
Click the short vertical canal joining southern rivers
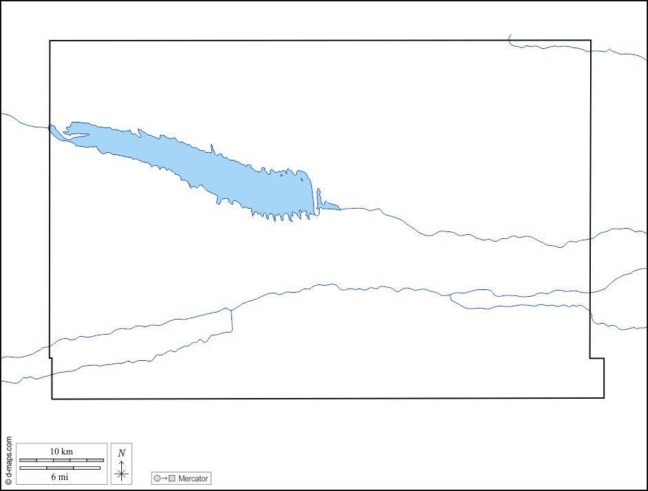(x=232, y=320)
